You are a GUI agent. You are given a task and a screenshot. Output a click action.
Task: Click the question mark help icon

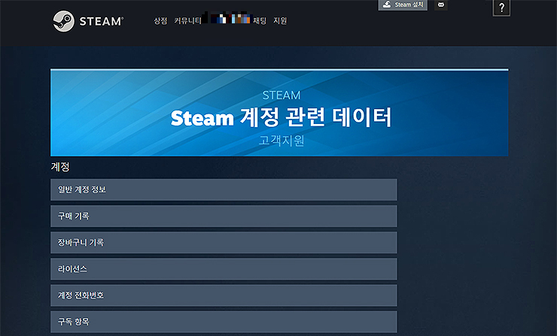point(501,8)
